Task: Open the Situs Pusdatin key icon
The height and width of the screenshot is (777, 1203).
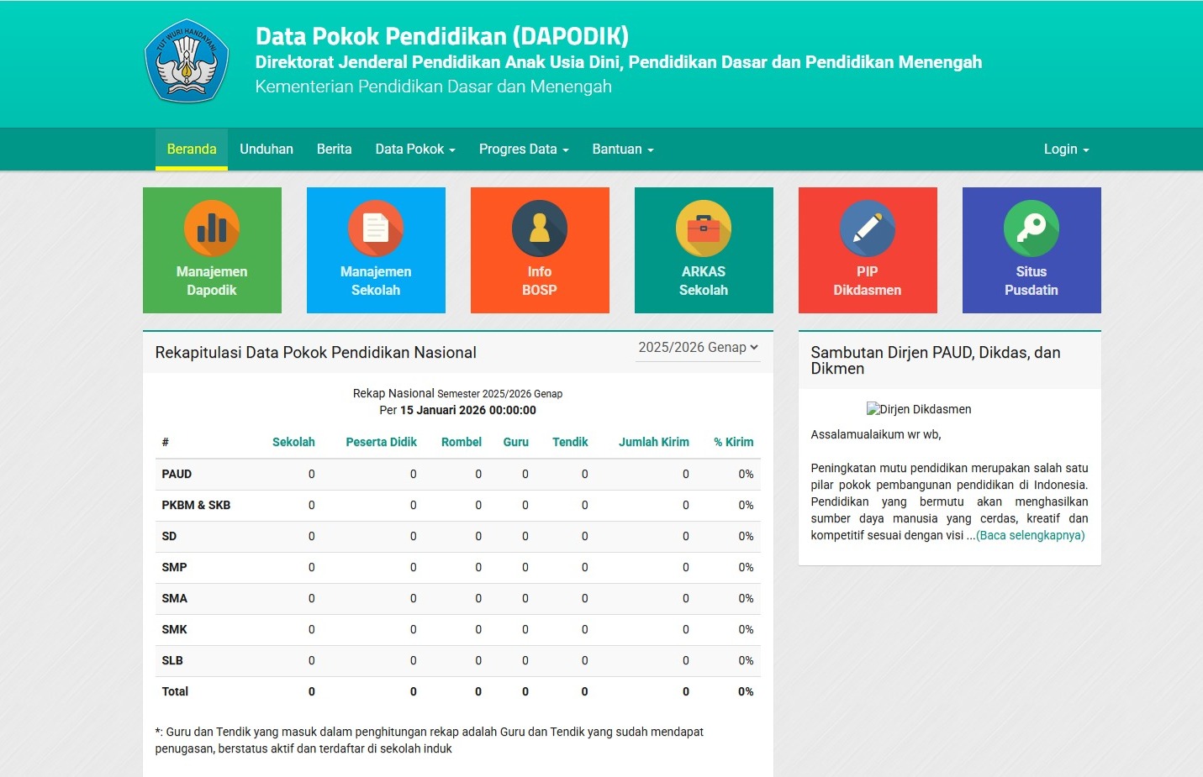Action: [x=1032, y=228]
